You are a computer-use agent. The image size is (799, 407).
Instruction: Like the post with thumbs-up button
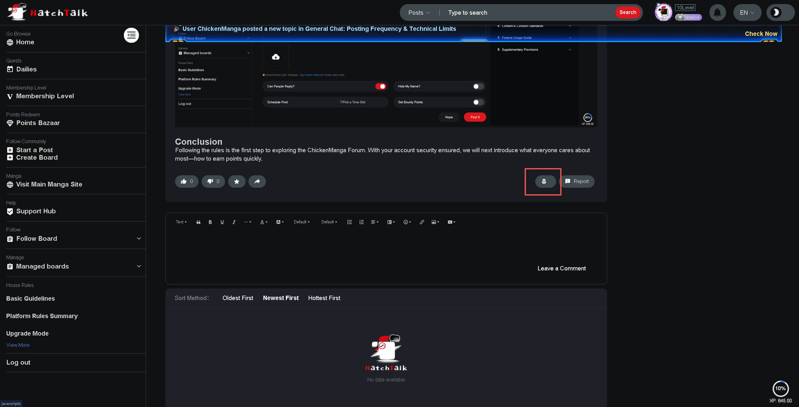[186, 181]
